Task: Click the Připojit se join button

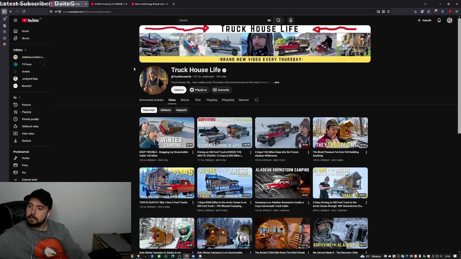Action: click(198, 90)
